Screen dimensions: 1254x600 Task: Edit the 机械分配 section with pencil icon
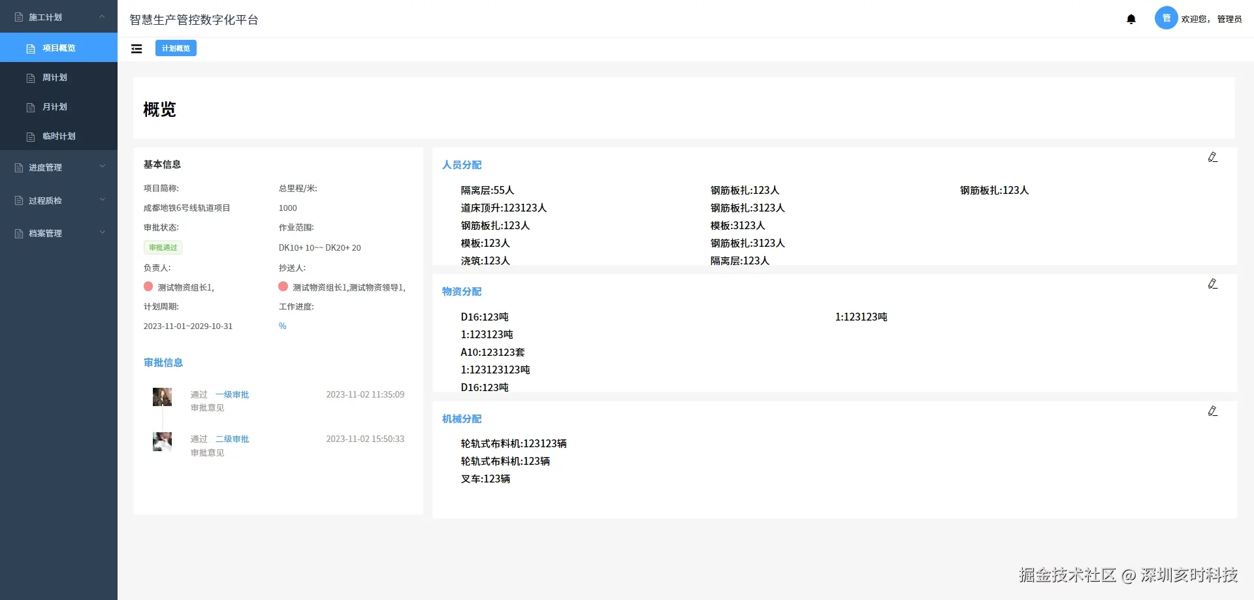pyautogui.click(x=1212, y=411)
